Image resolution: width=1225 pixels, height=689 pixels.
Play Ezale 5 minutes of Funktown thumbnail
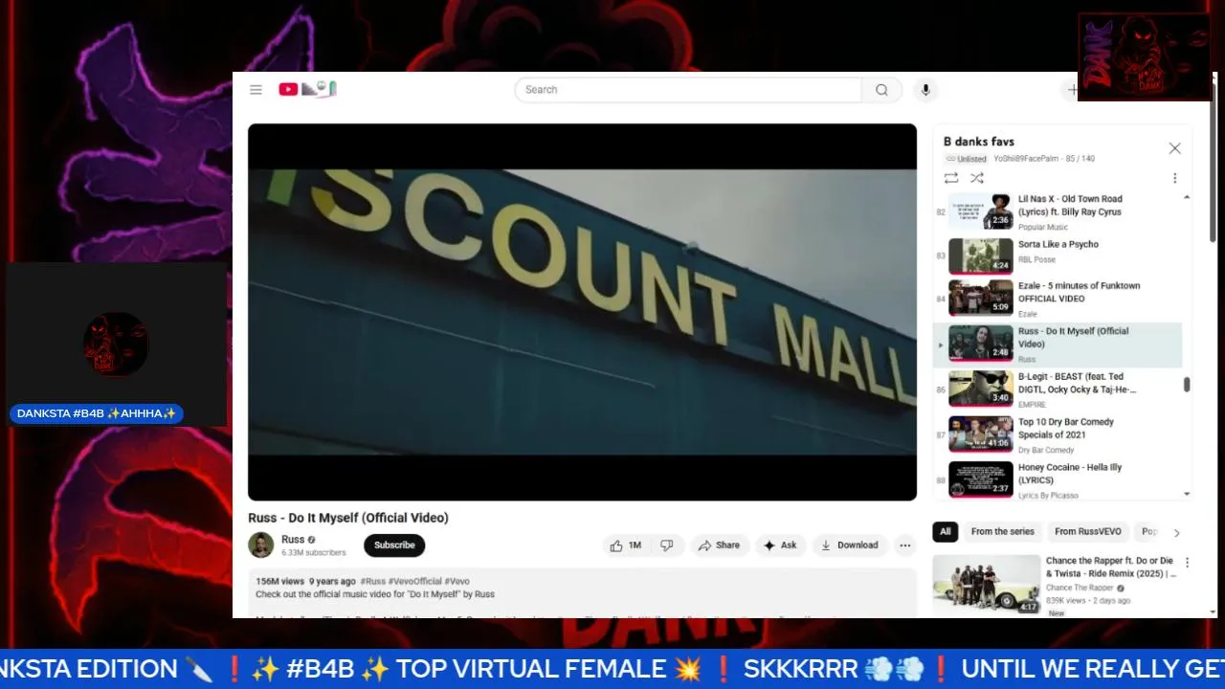coord(980,298)
